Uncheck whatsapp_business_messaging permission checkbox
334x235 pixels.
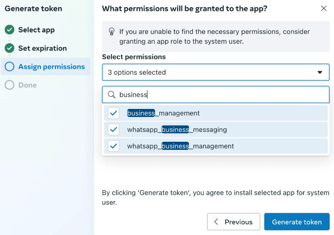114,129
